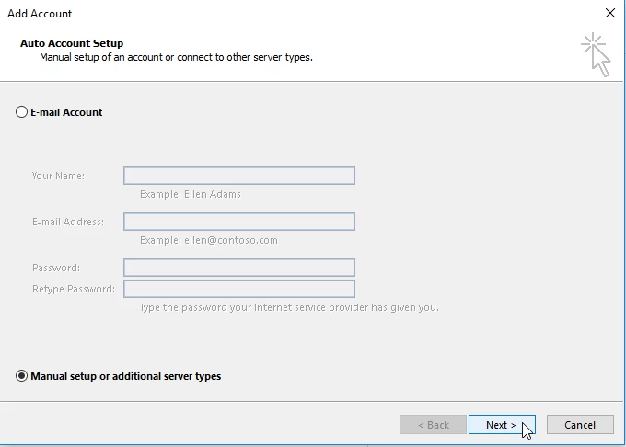This screenshot has width=626, height=447.
Task: Focus the E-mail Address input box
Action: click(239, 222)
